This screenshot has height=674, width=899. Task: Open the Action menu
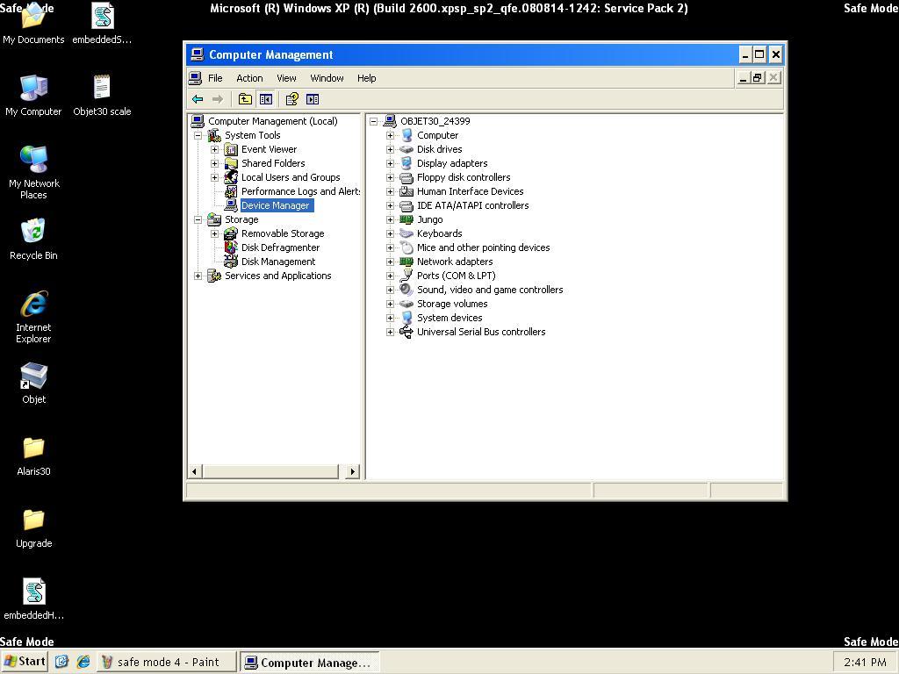tap(249, 78)
